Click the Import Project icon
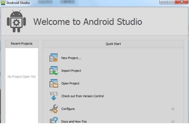Image resolution: width=189 pixels, height=128 pixels. 54,71
